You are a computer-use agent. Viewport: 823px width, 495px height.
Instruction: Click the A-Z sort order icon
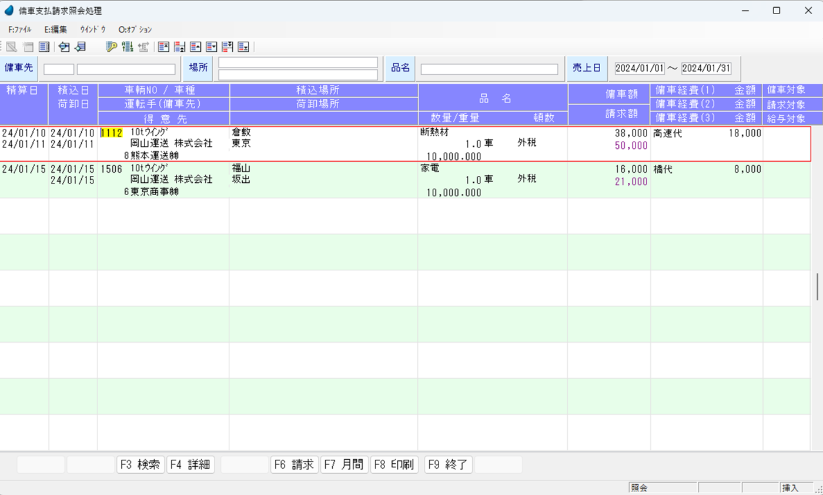[127, 47]
